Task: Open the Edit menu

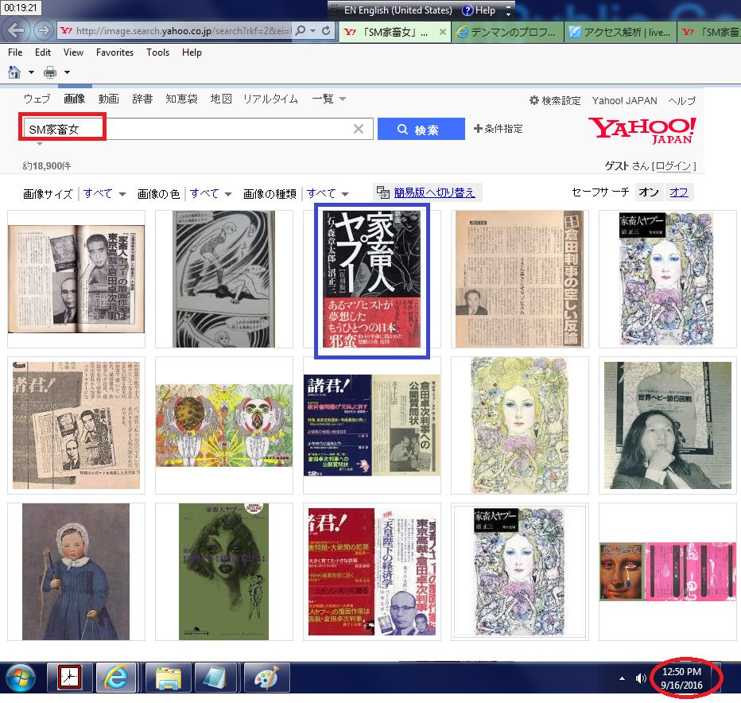Action: point(42,52)
